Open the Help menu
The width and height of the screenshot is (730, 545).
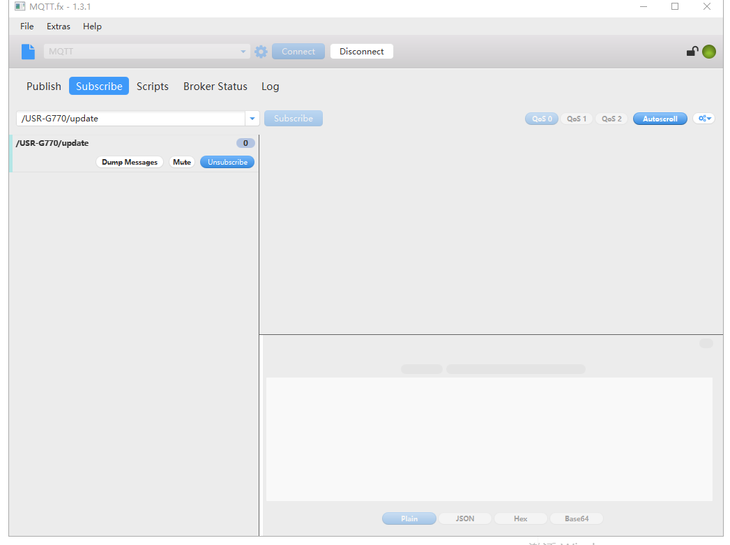pyautogui.click(x=92, y=27)
